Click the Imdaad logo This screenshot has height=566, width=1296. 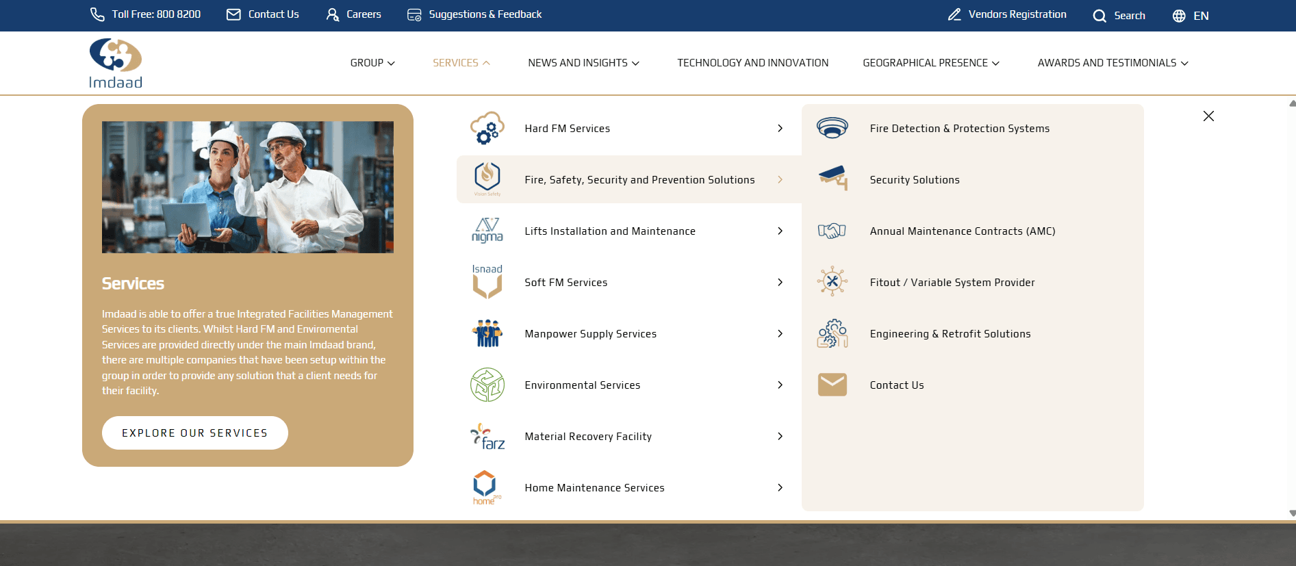tap(116, 63)
